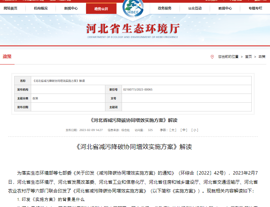This screenshot has height=207, width=270.
Task: Open 公众互动 navigation item
Action: click(195, 8)
